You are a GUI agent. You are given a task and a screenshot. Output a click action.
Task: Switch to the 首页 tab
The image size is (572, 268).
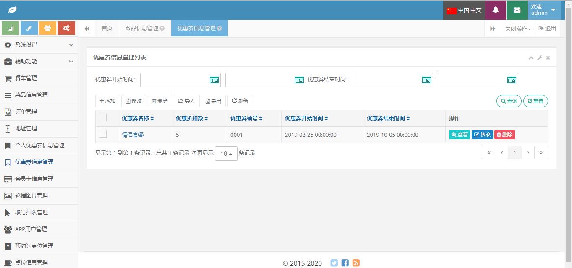point(107,29)
